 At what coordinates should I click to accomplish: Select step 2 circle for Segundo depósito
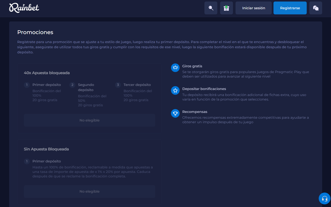(72, 85)
